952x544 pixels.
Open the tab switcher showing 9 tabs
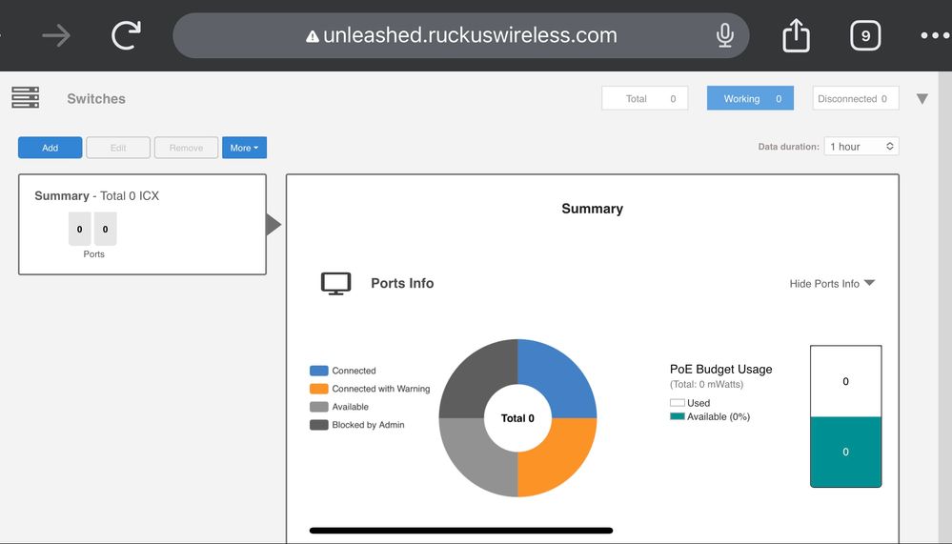[x=865, y=36]
